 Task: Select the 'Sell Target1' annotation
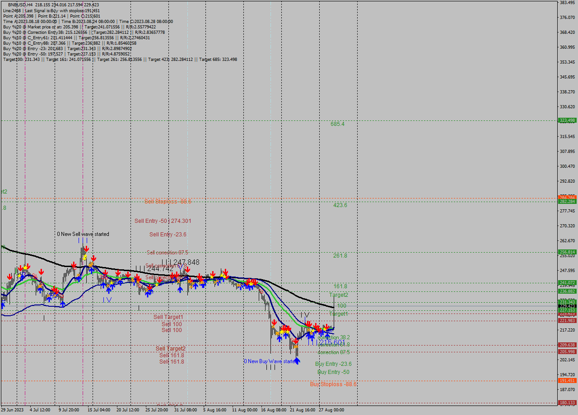(168, 317)
